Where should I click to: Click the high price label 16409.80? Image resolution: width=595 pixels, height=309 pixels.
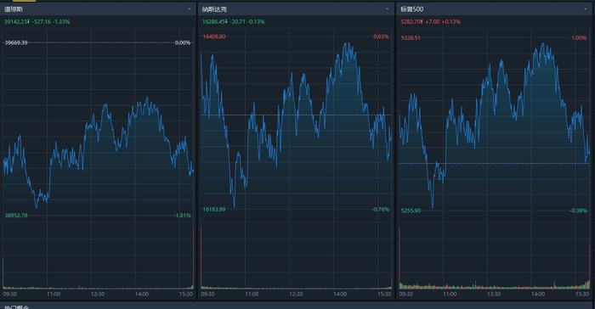pyautogui.click(x=214, y=37)
